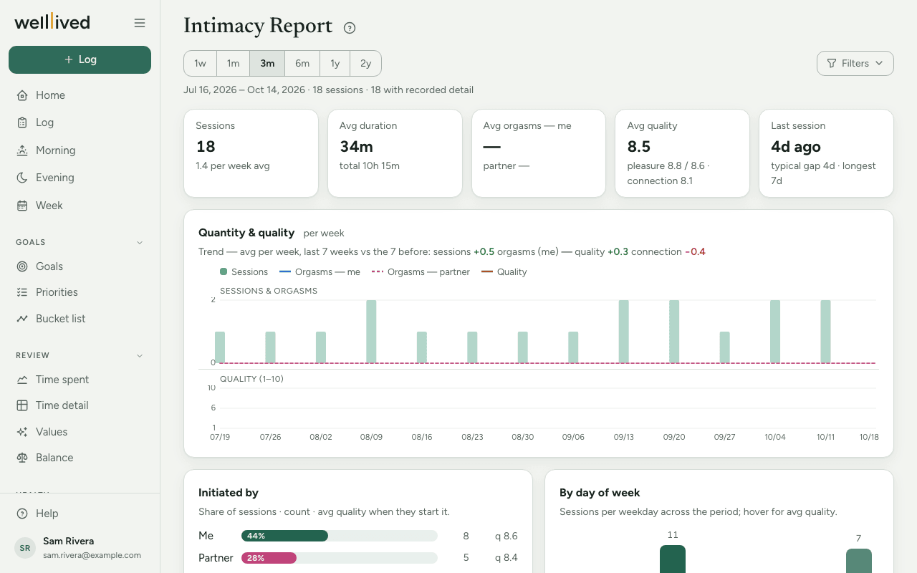The image size is (917, 573).
Task: Open Time detail table icon
Action: click(x=22, y=405)
